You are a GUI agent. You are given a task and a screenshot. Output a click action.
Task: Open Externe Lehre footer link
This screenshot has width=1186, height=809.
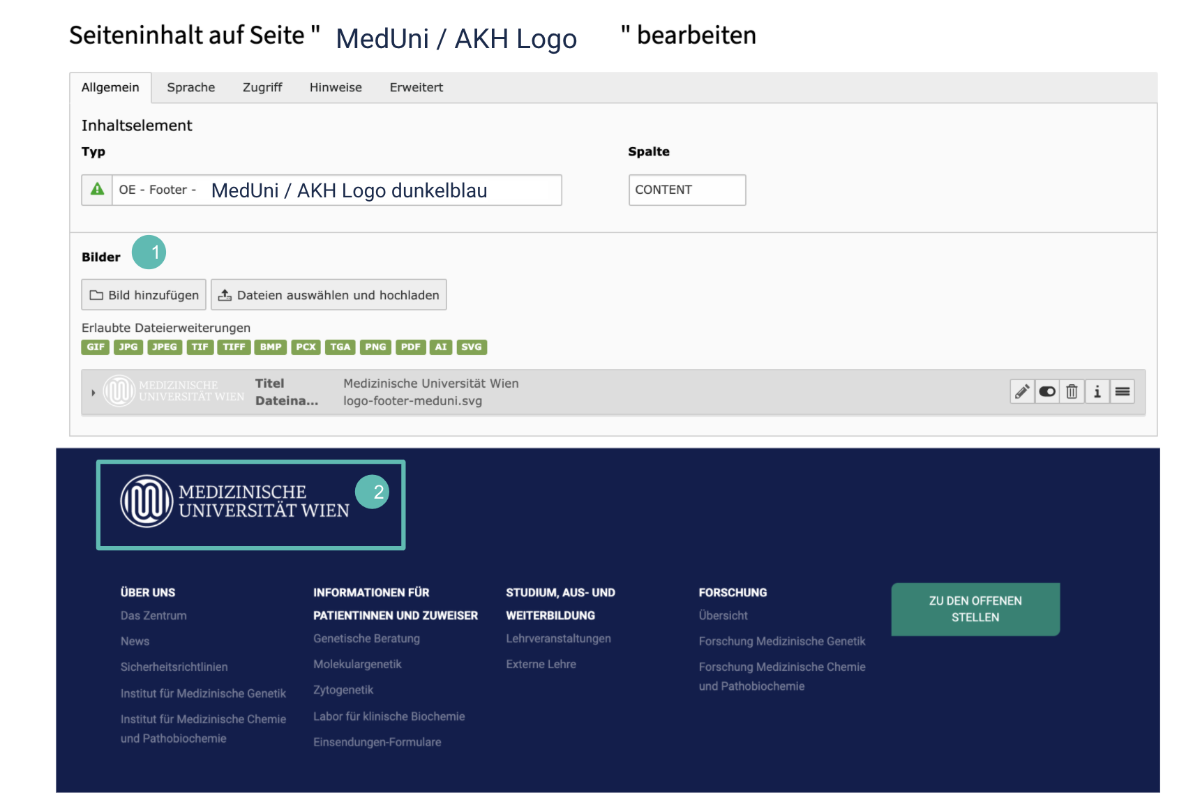pyautogui.click(x=541, y=665)
